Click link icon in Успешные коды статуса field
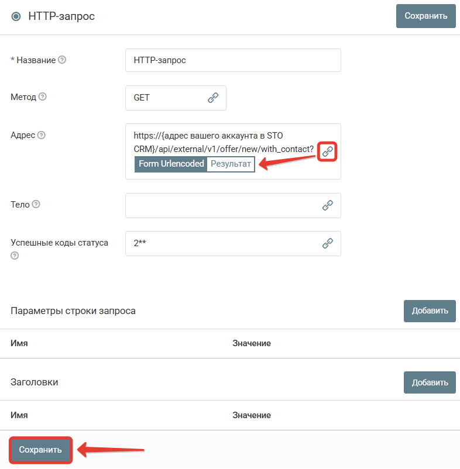Viewport: 460px width, 469px height. (327, 243)
